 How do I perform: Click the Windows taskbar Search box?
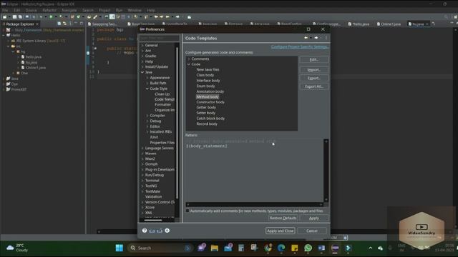(160, 248)
